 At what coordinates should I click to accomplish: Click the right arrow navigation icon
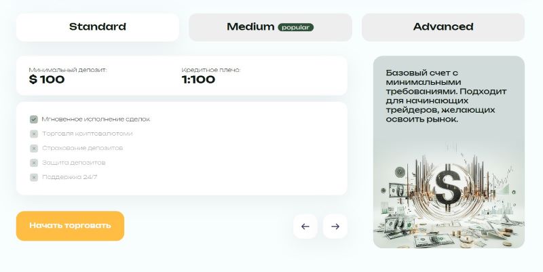click(x=335, y=227)
